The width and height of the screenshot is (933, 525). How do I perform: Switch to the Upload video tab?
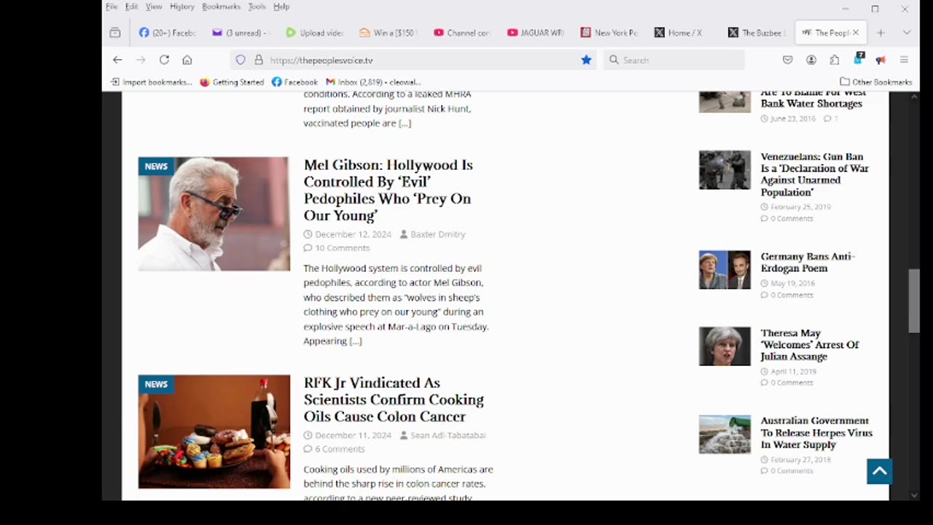[x=314, y=32]
